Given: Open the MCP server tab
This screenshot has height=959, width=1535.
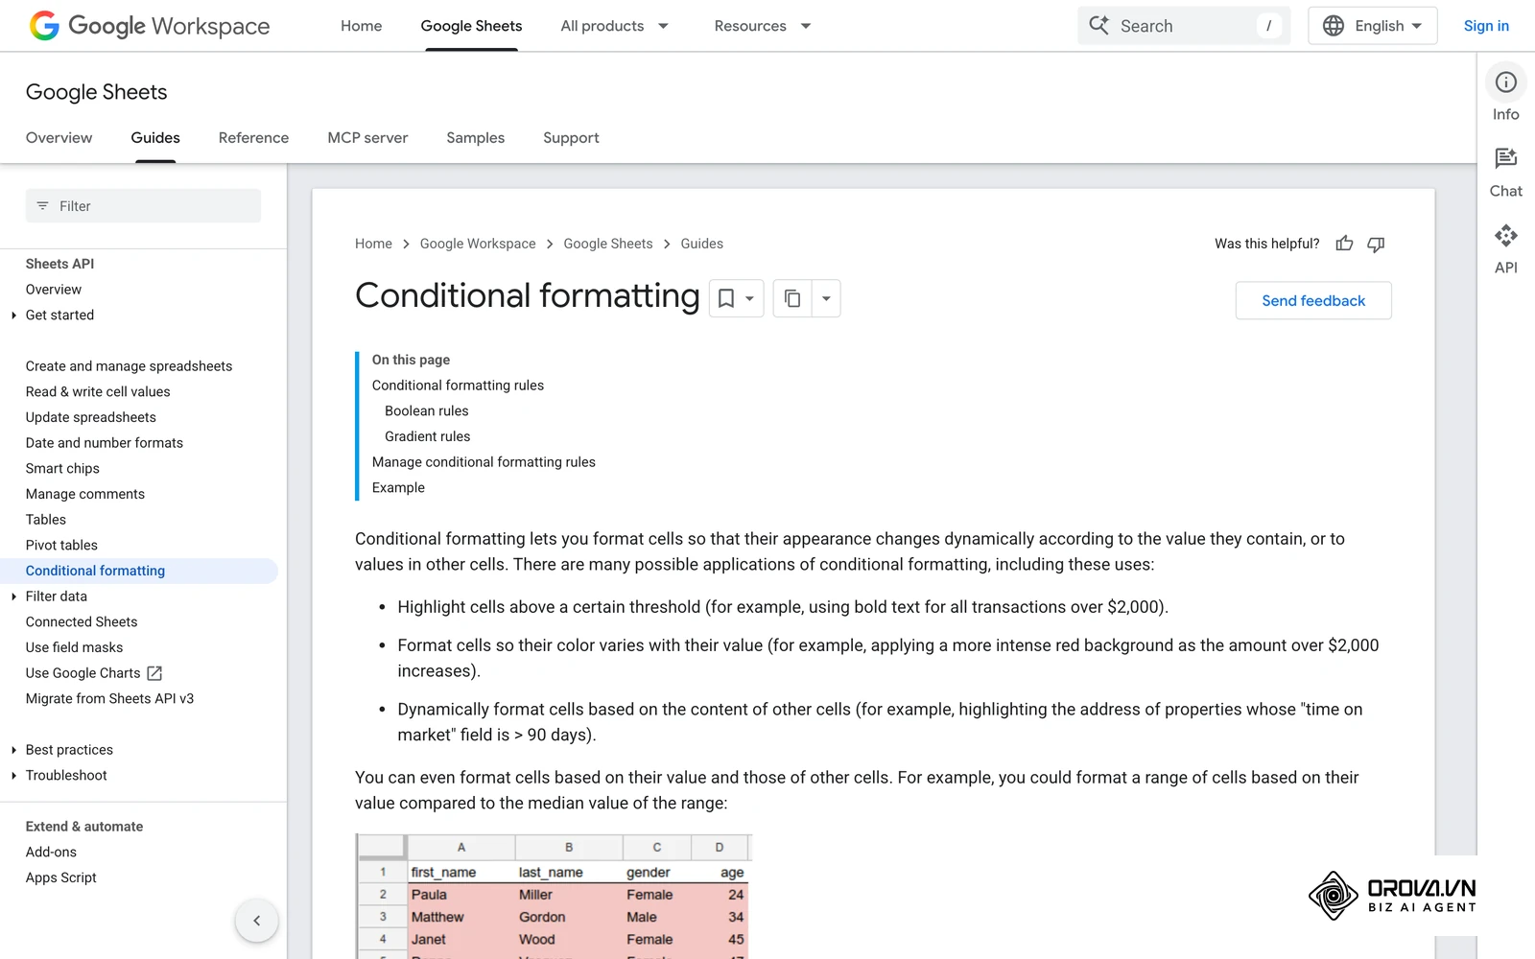Looking at the screenshot, I should (367, 138).
